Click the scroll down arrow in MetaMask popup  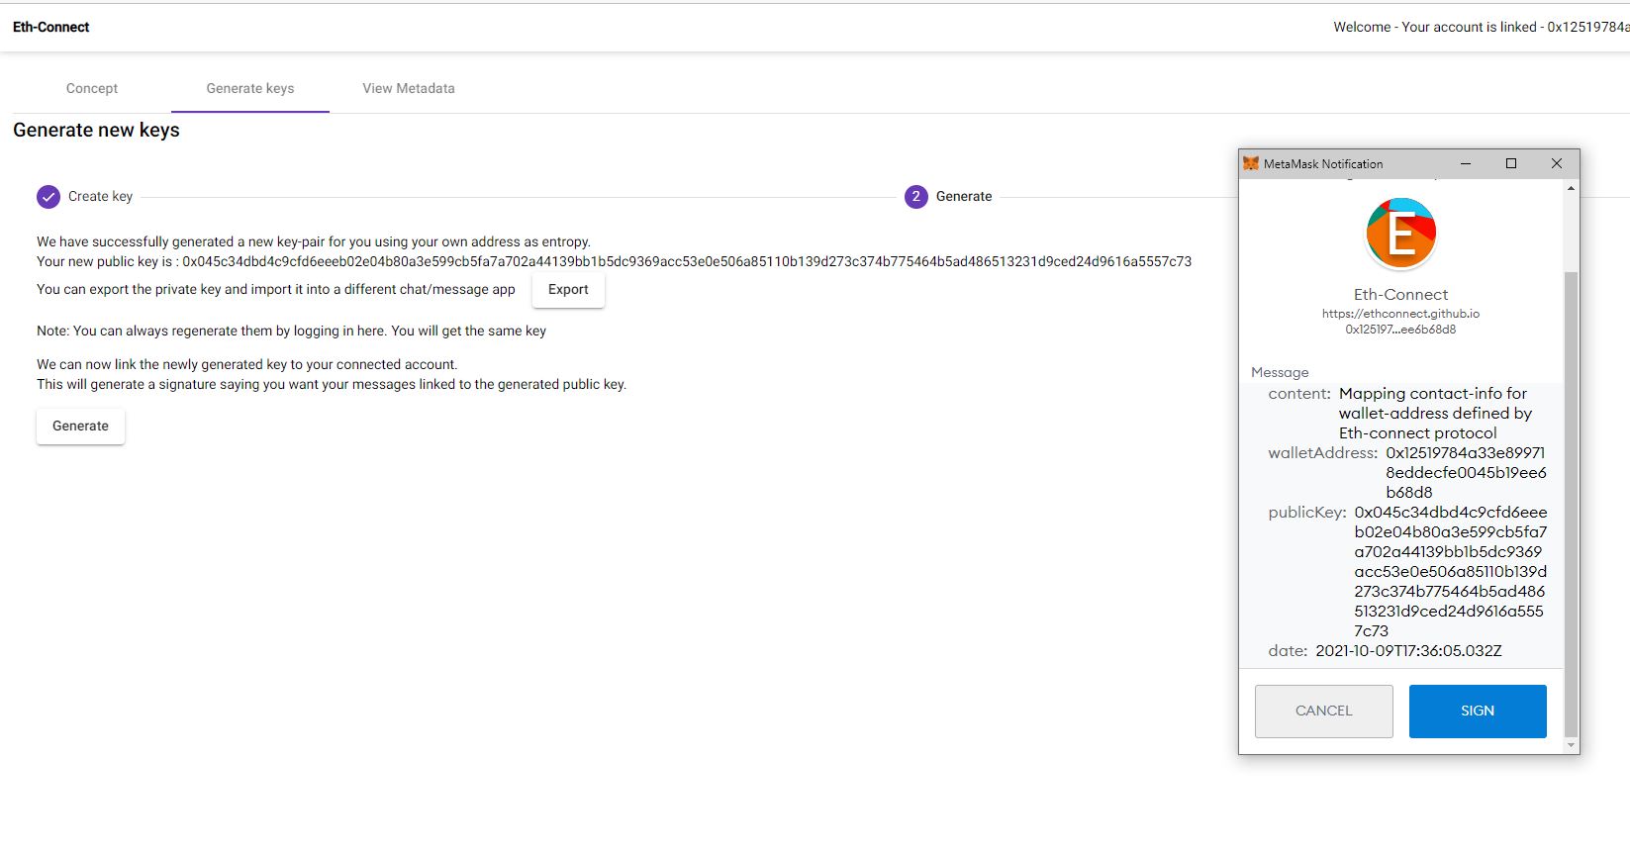click(1571, 745)
